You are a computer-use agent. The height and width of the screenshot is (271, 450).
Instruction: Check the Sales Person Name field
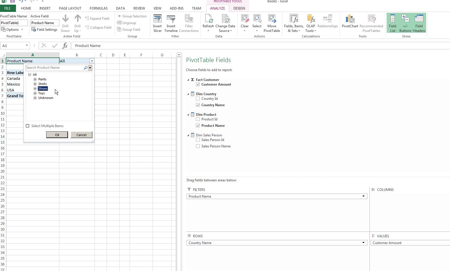198,146
